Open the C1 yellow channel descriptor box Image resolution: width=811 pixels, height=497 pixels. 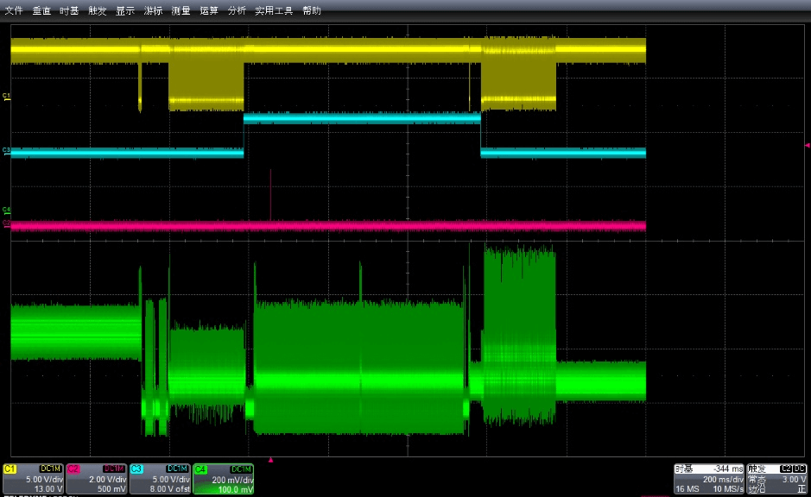coord(33,479)
